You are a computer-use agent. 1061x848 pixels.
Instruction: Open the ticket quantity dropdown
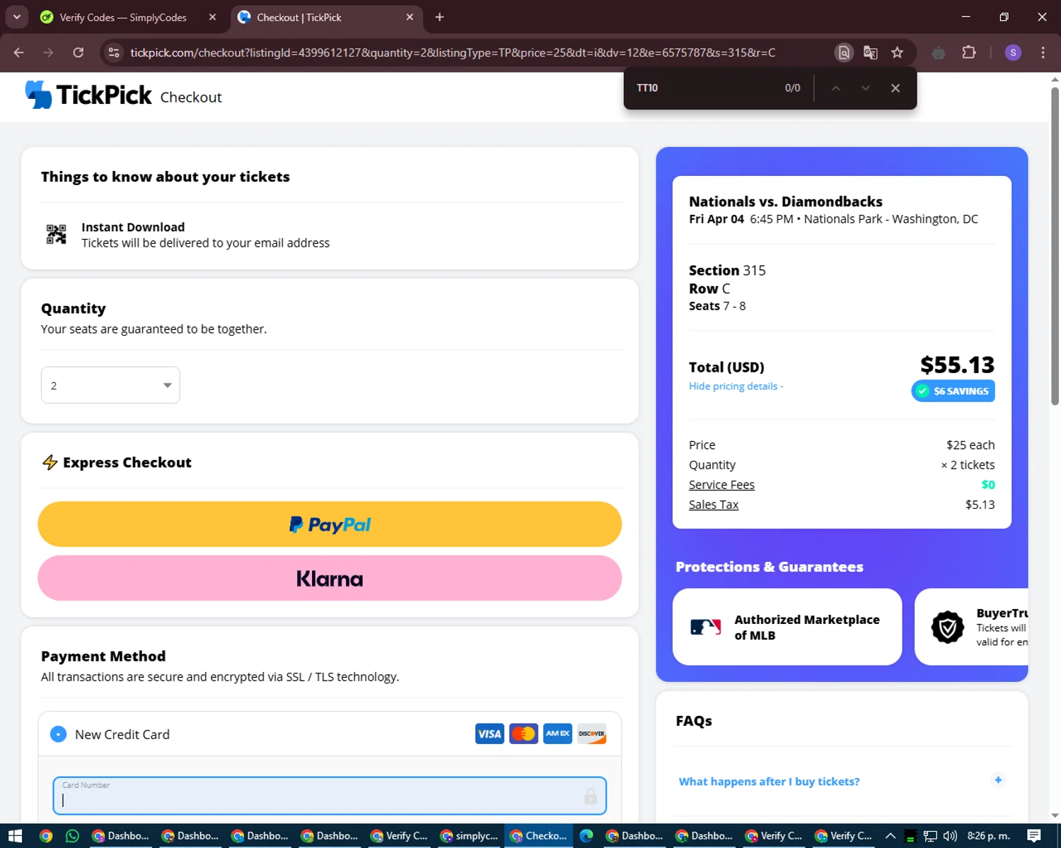tap(110, 385)
